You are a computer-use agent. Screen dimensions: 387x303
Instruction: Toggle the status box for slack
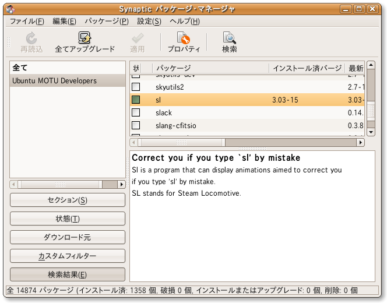click(136, 112)
